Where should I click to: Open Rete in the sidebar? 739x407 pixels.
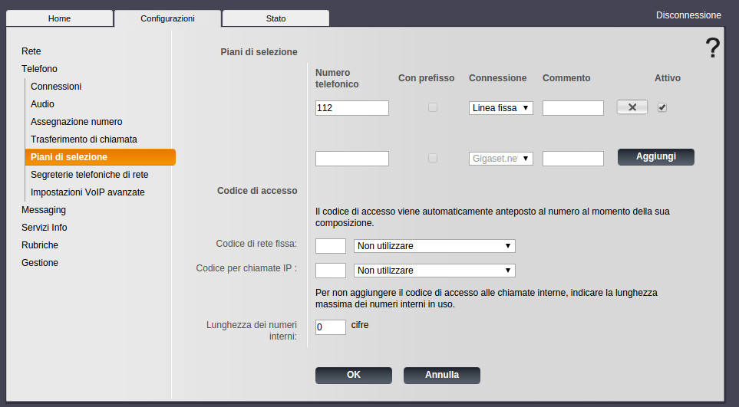point(31,51)
